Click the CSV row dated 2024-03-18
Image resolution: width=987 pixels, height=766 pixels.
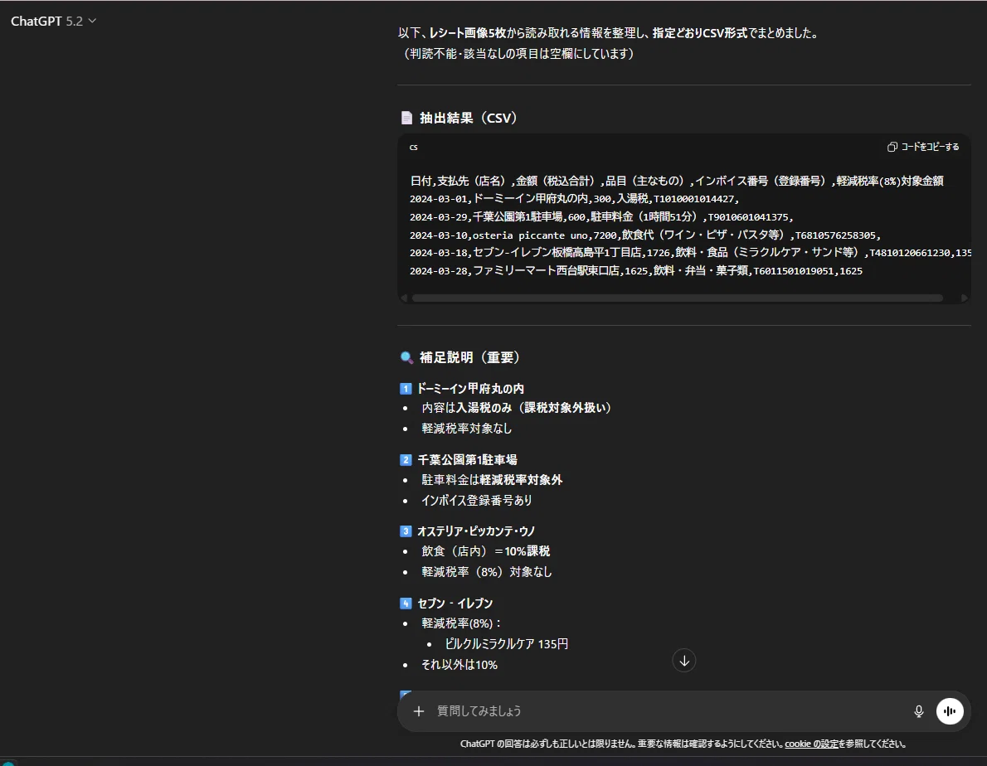click(690, 253)
